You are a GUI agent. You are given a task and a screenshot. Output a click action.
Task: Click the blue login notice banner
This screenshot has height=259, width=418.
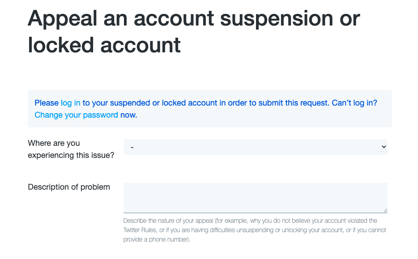coord(210,108)
